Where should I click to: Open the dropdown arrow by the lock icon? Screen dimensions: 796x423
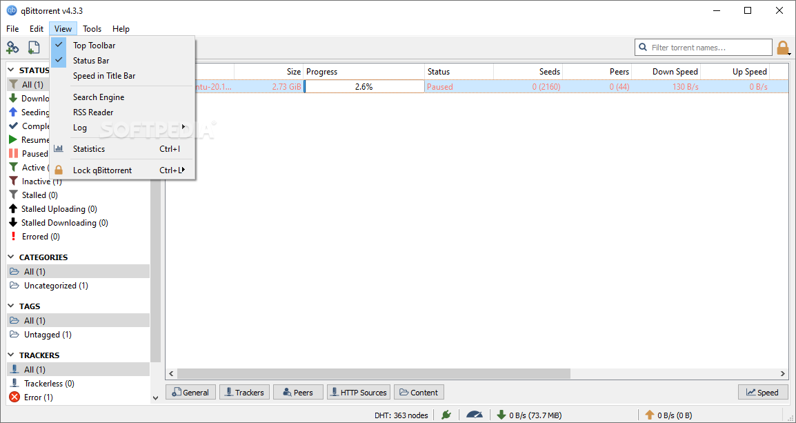click(x=789, y=53)
